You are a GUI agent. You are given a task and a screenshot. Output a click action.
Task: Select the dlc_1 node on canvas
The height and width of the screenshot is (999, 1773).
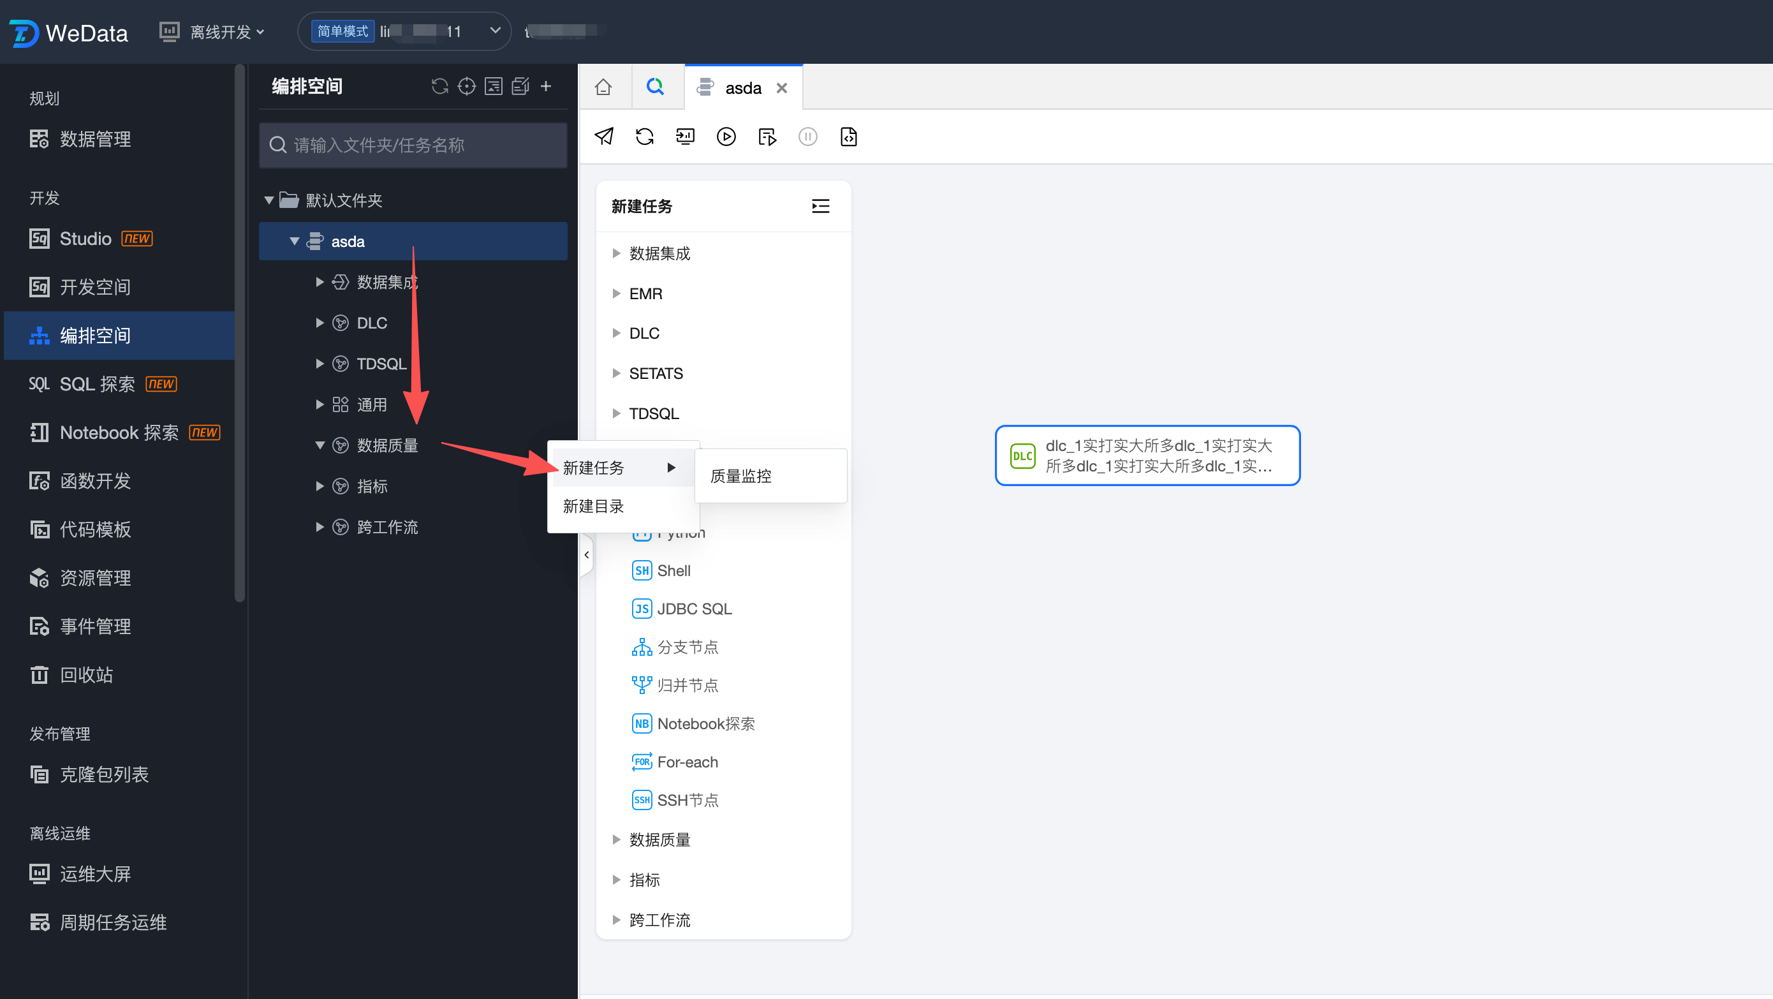pos(1147,455)
